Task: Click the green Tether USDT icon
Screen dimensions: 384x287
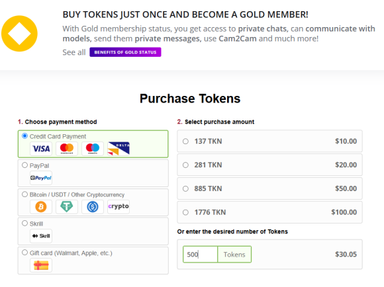Action: click(67, 207)
